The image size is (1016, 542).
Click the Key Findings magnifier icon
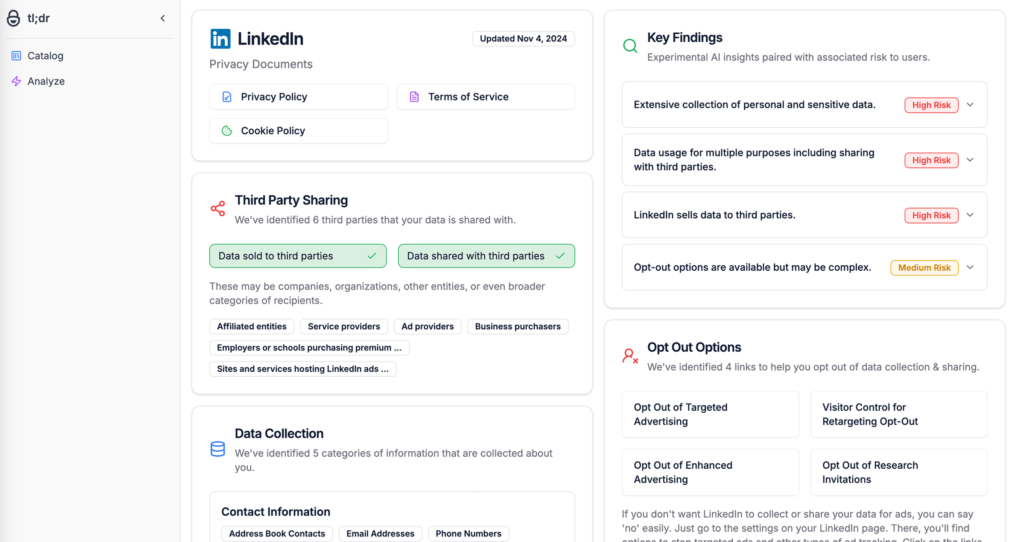click(x=630, y=46)
